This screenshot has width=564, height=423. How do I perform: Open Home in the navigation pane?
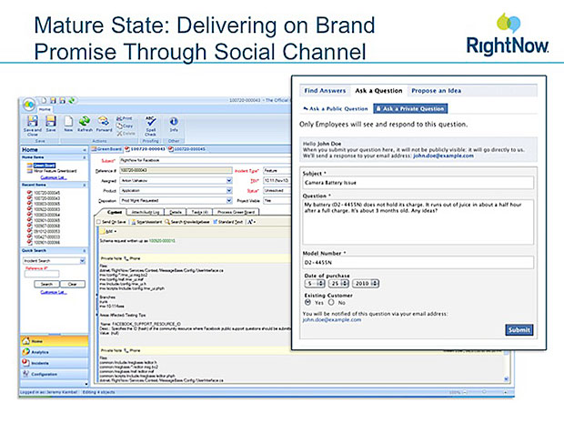pos(54,341)
